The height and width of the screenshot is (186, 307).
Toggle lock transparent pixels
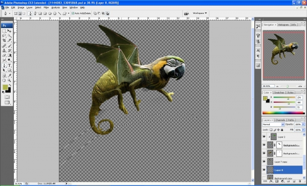coord(271,130)
